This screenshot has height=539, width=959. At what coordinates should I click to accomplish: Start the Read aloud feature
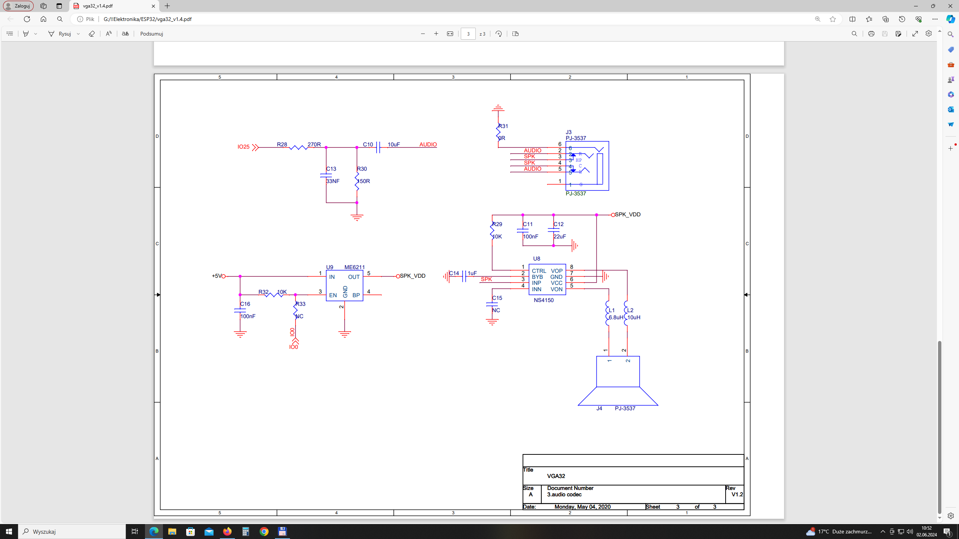108,34
